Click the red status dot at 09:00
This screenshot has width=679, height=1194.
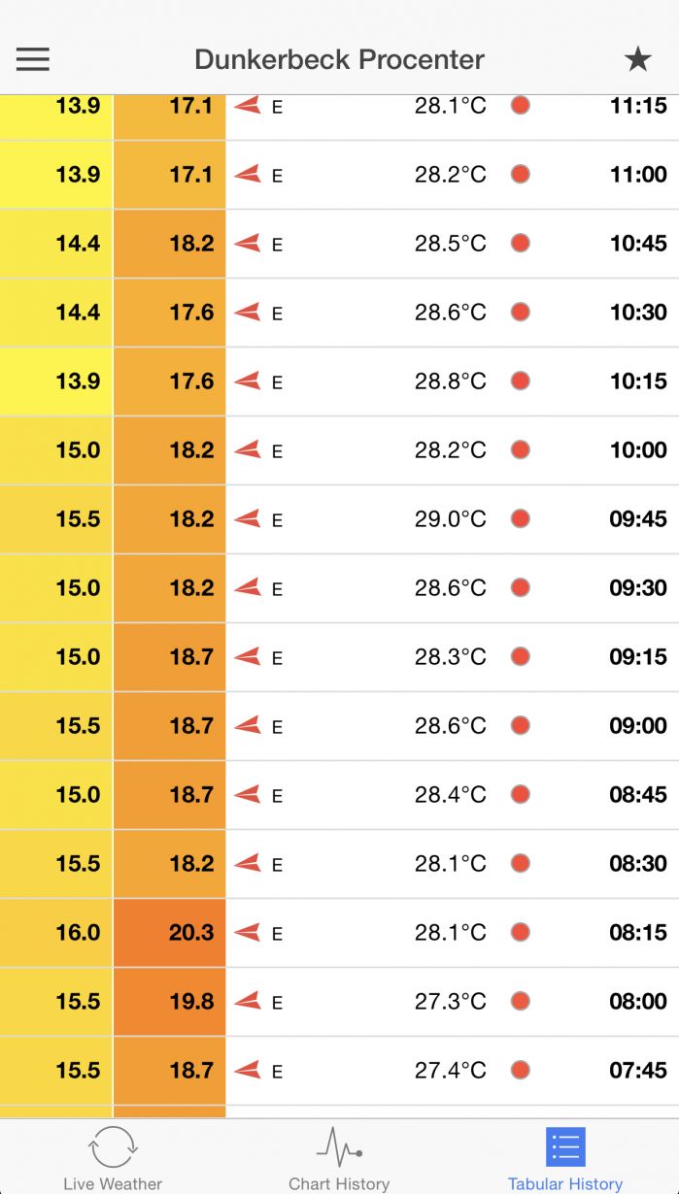click(521, 725)
